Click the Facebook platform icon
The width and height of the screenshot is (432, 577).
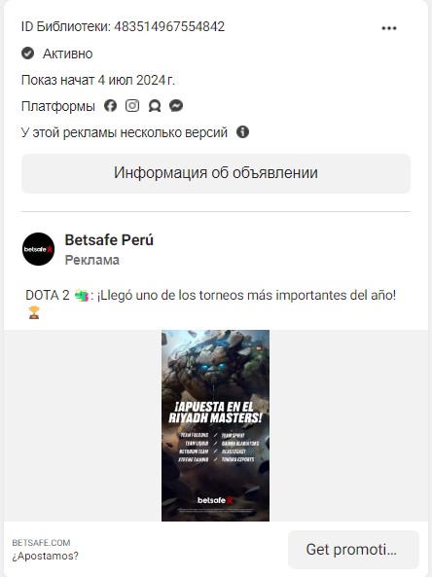(x=110, y=106)
